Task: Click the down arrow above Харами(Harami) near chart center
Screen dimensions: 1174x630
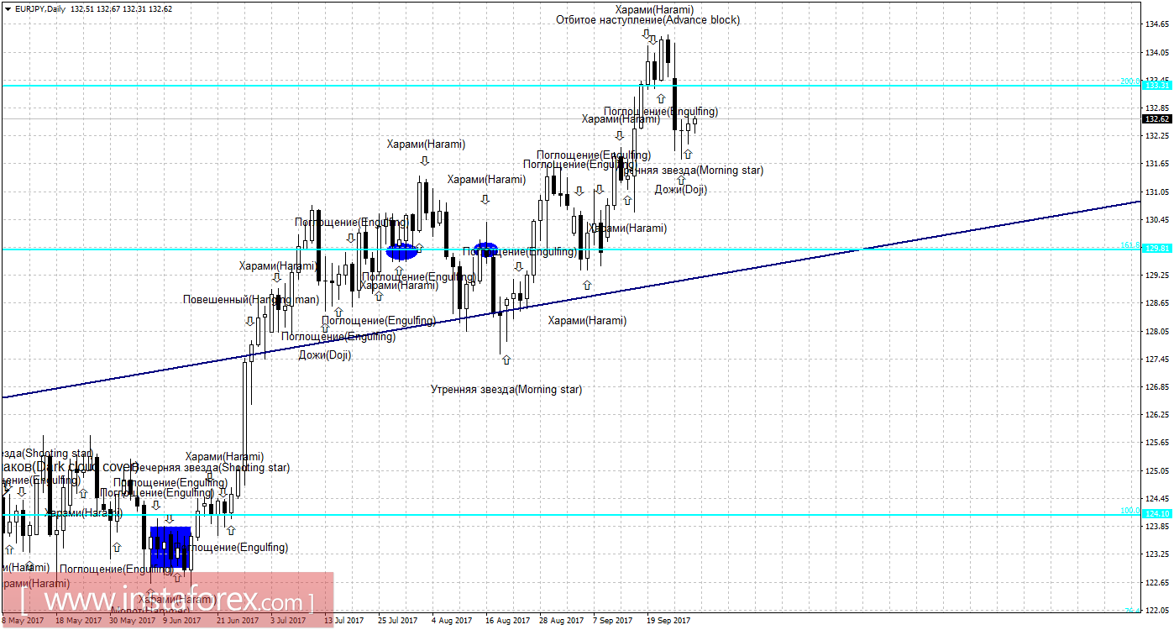Action: 484,200
